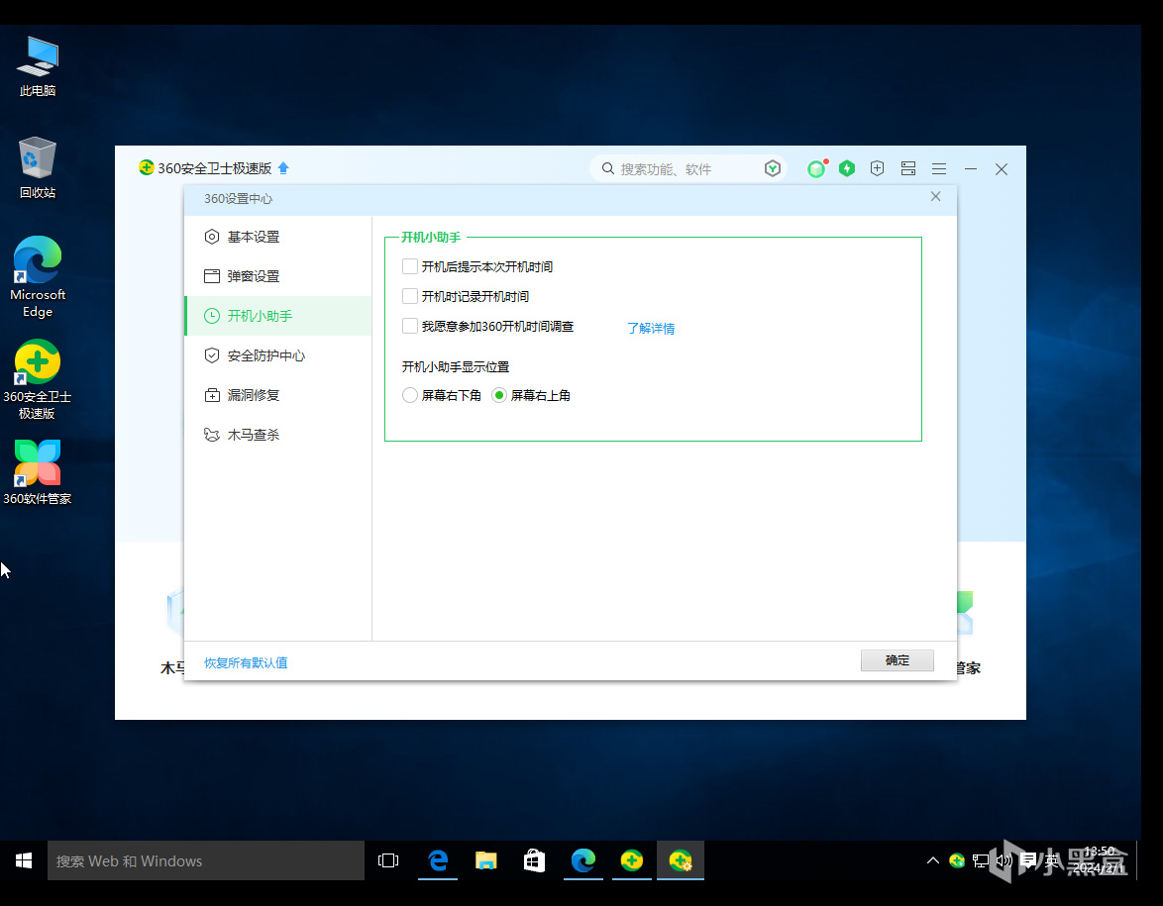Click the 搜索 Web 和 Windows search box
Image resolution: width=1163 pixels, height=906 pixels.
click(205, 860)
